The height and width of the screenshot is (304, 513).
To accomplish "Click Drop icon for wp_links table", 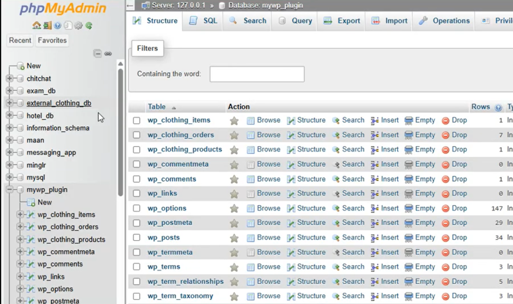I will [445, 193].
